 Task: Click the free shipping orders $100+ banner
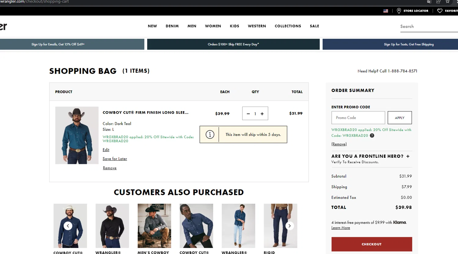[x=233, y=44]
